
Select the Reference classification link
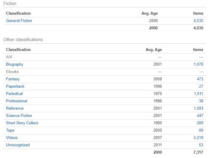click(x=15, y=108)
